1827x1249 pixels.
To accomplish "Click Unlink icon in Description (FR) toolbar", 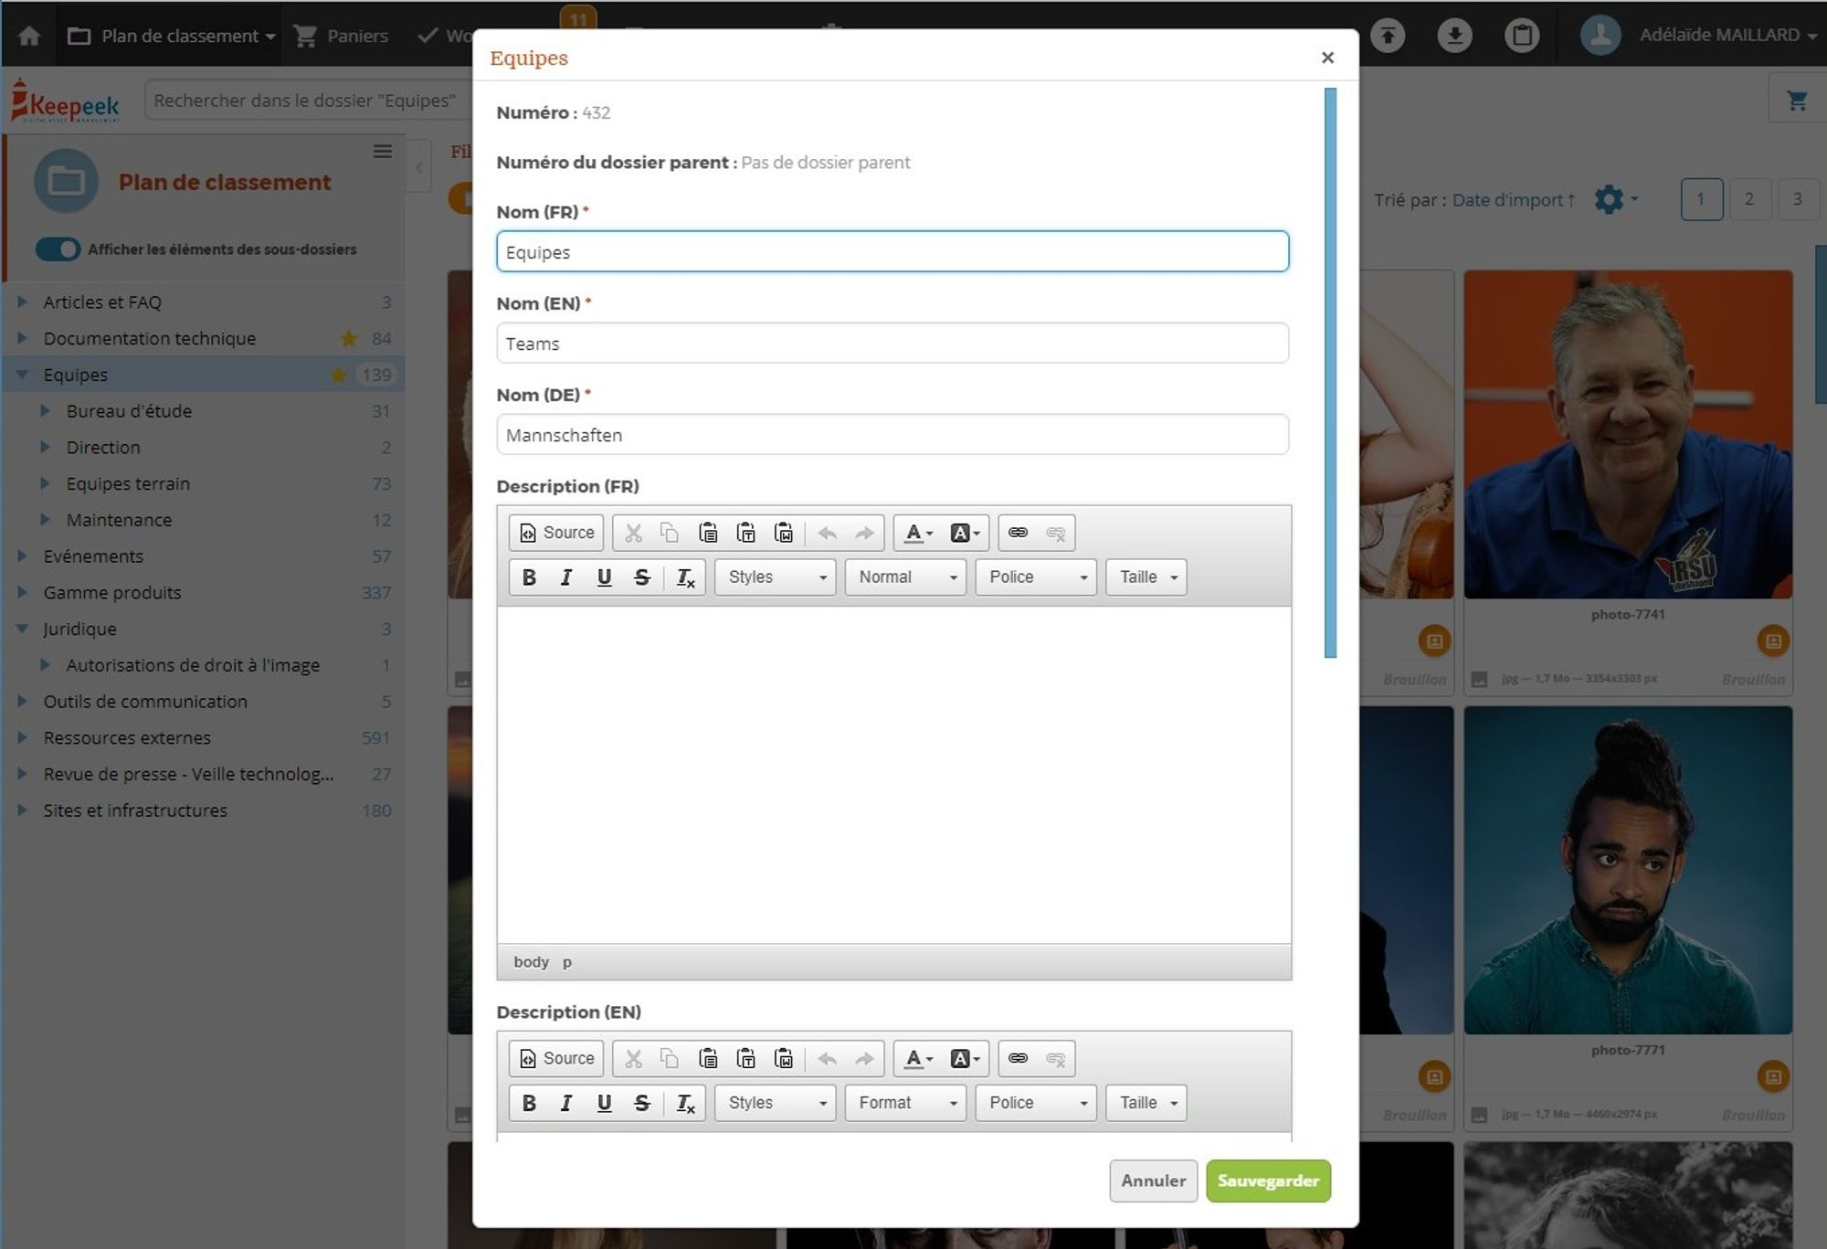I will click(1056, 533).
